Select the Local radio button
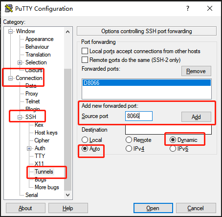The height and width of the screenshot is (217, 222). (x=85, y=140)
